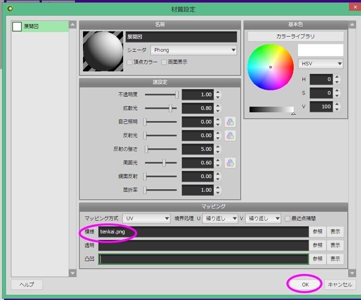Decrease the 拡散光 value with down arrow
Viewport: 361px width, 300px height.
pos(218,111)
